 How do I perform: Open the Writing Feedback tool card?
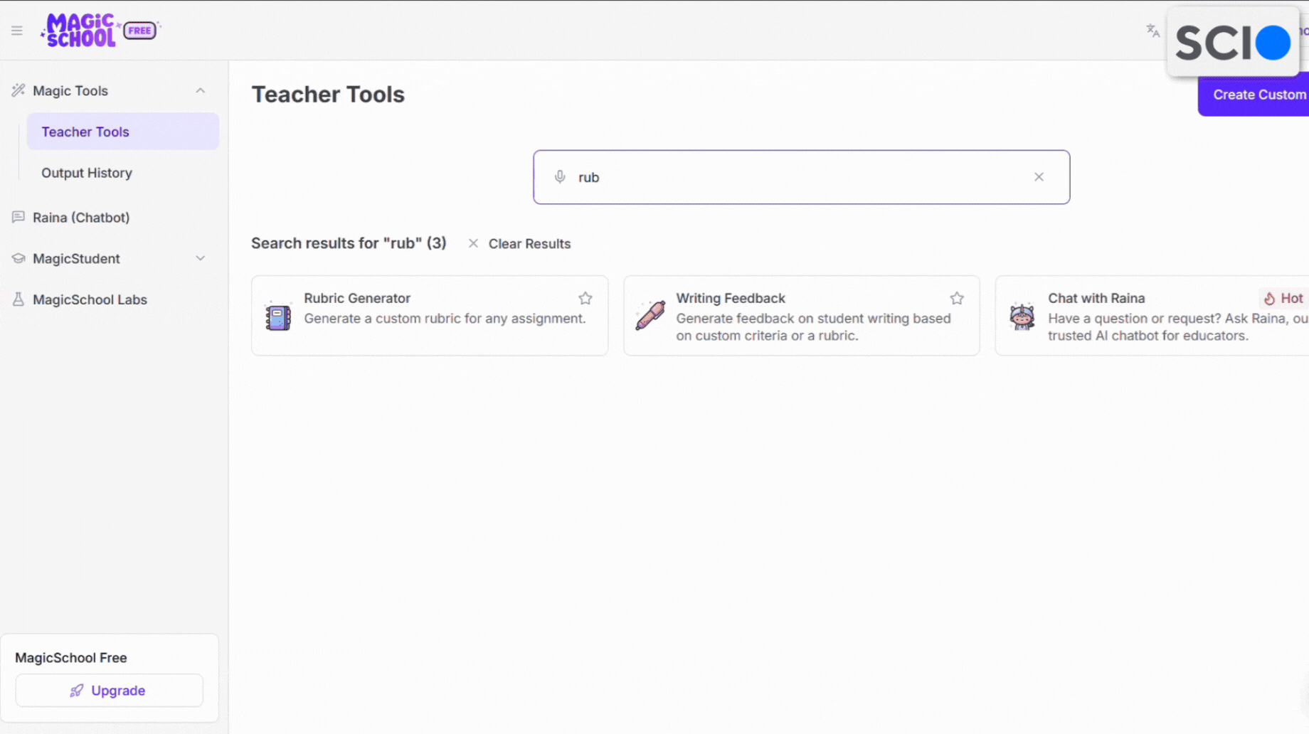click(x=802, y=316)
